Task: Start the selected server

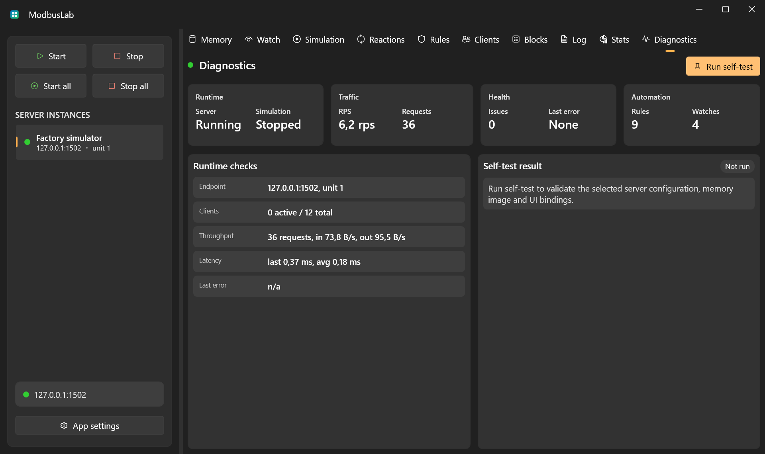Action: (x=51, y=56)
